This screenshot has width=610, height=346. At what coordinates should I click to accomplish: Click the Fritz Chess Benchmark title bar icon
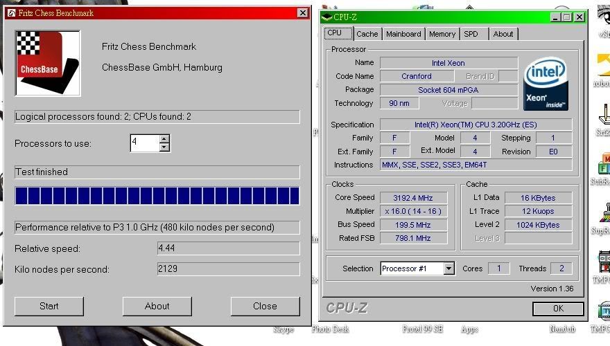click(x=11, y=13)
